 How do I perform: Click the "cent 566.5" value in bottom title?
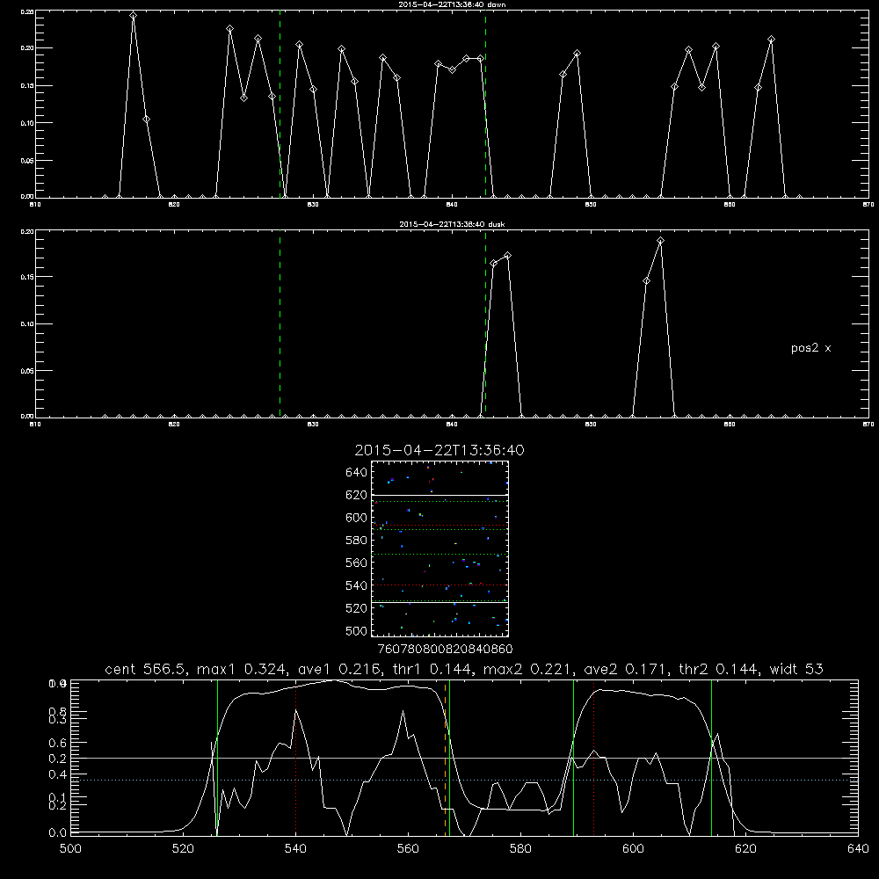pos(145,669)
